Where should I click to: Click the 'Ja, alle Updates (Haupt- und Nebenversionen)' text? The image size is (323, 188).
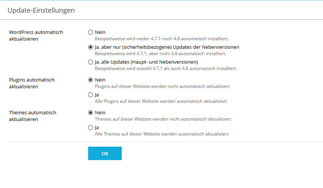pos(146,62)
